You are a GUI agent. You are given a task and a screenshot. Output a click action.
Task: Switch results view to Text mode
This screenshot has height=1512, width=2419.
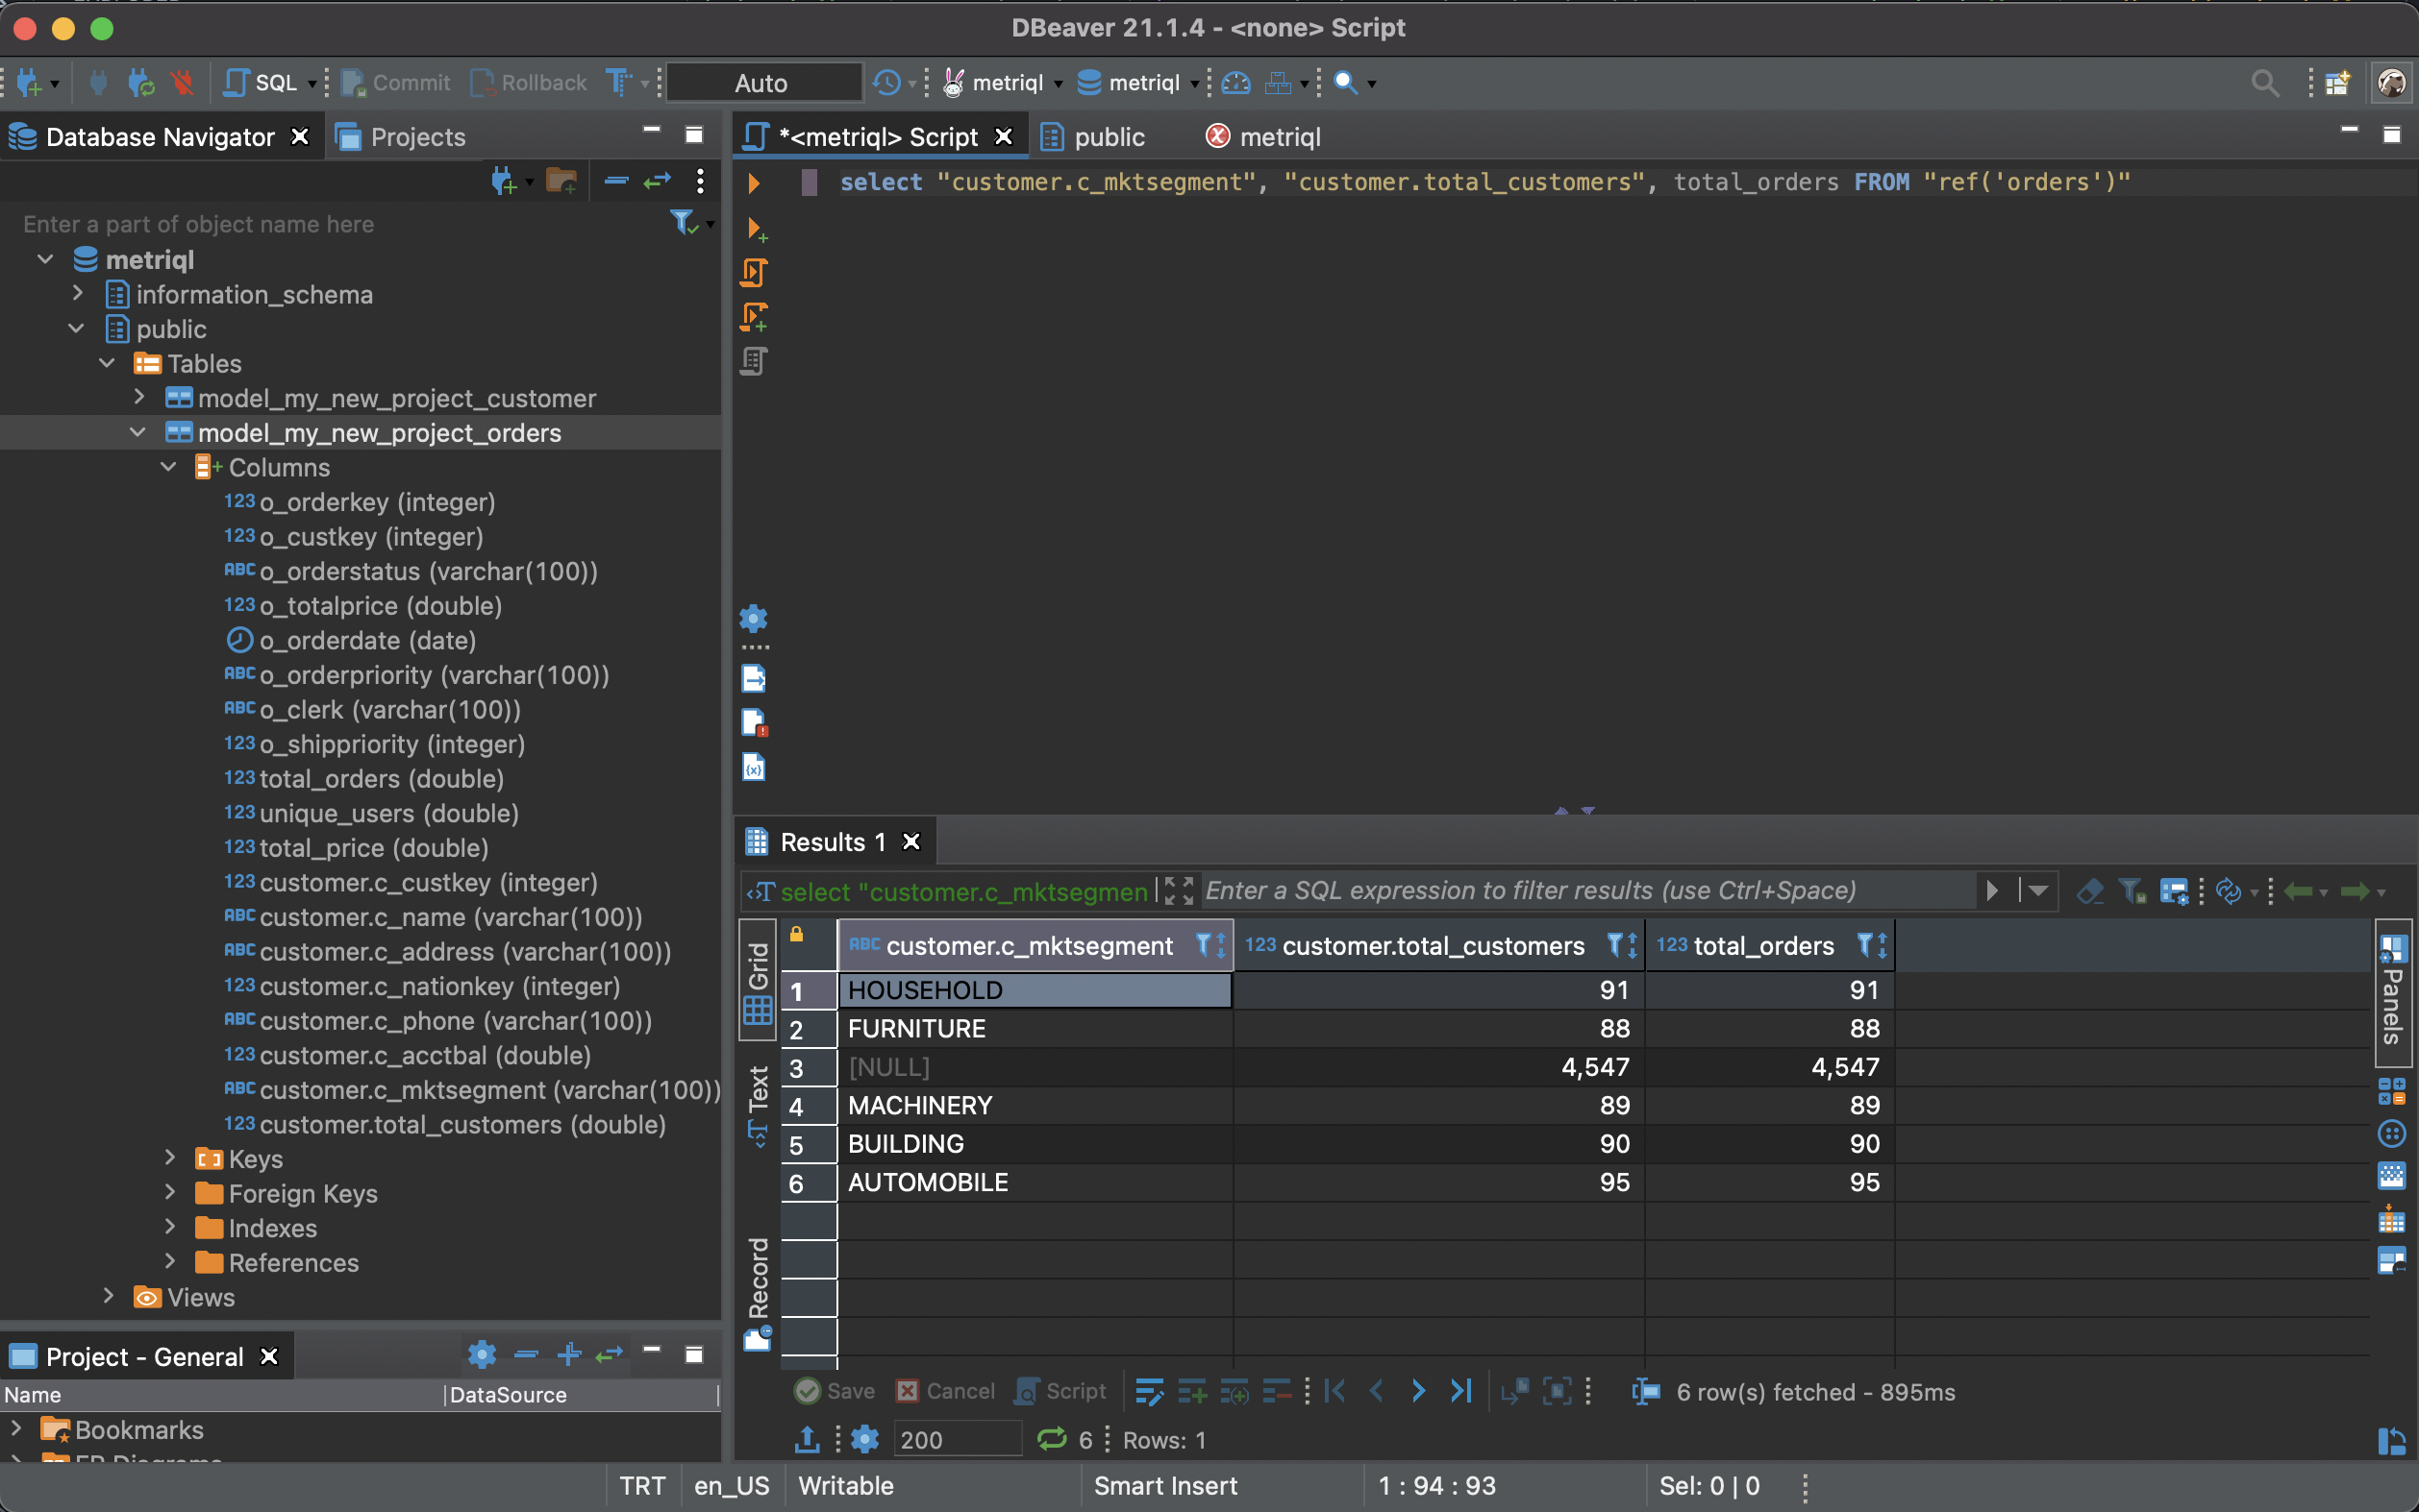pos(758,1105)
